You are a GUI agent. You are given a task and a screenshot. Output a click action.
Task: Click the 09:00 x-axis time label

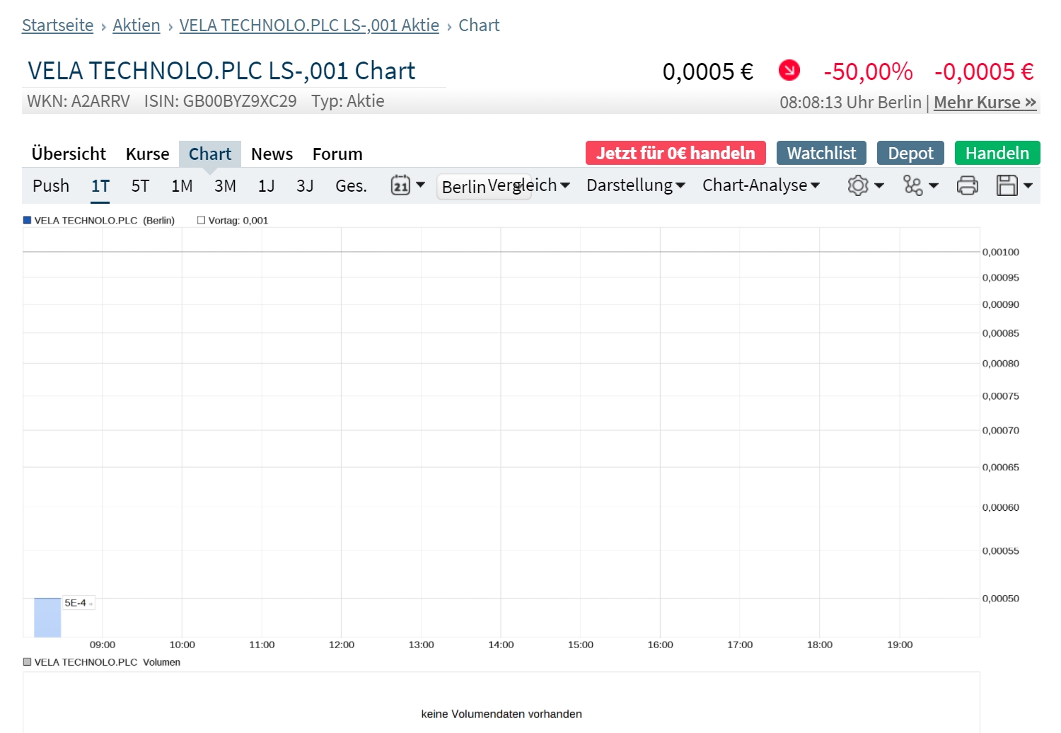103,645
